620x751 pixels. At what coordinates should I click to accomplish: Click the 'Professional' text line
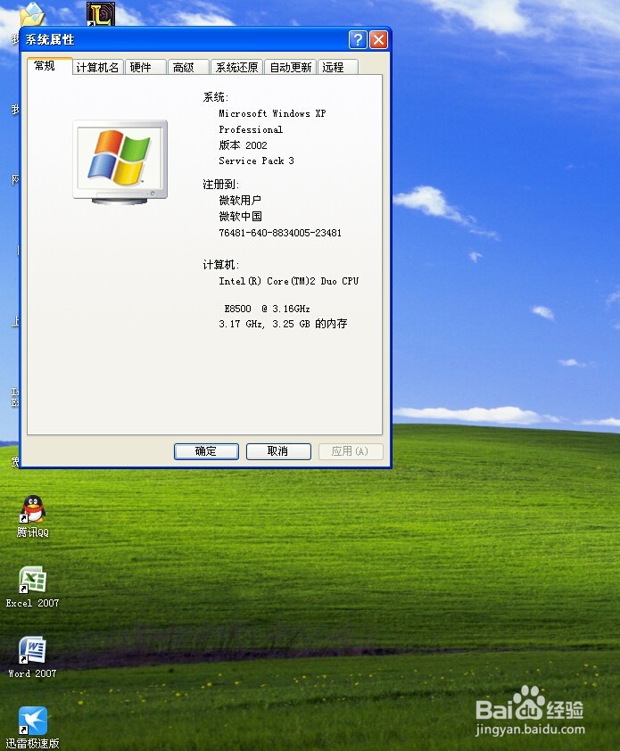tap(251, 129)
